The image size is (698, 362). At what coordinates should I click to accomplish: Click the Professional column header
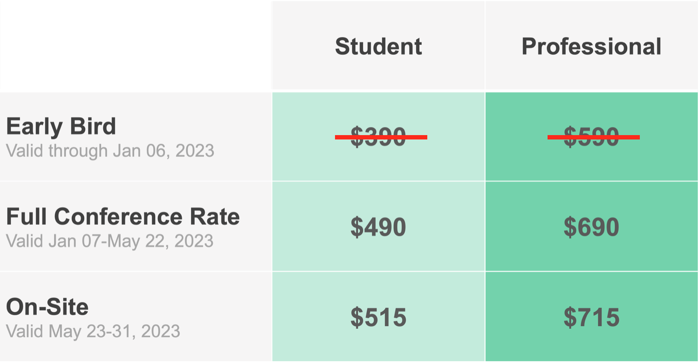(591, 46)
